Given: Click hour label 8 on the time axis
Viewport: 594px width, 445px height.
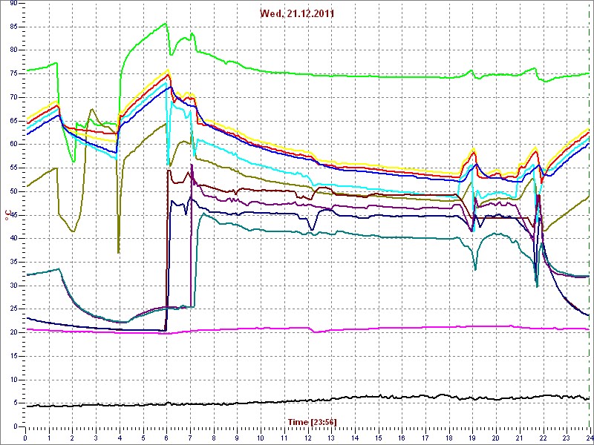Looking at the screenshot, I should click(x=214, y=437).
